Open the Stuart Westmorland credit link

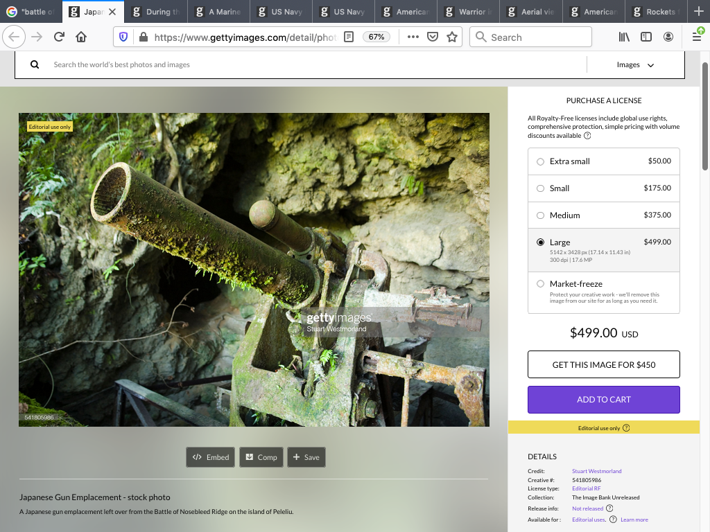pyautogui.click(x=596, y=471)
